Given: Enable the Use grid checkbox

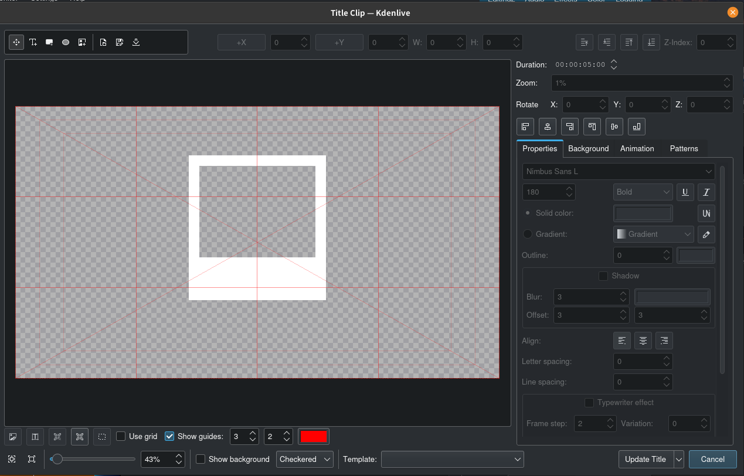Looking at the screenshot, I should click(121, 436).
